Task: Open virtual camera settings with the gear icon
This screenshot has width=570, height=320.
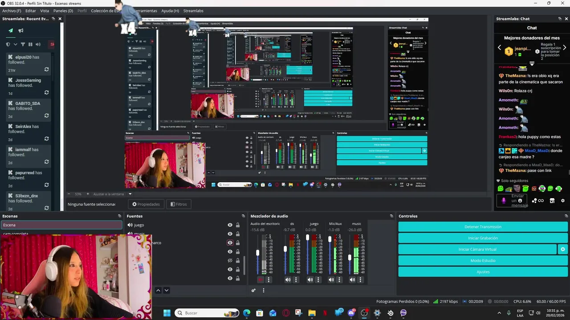Action: pos(563,249)
